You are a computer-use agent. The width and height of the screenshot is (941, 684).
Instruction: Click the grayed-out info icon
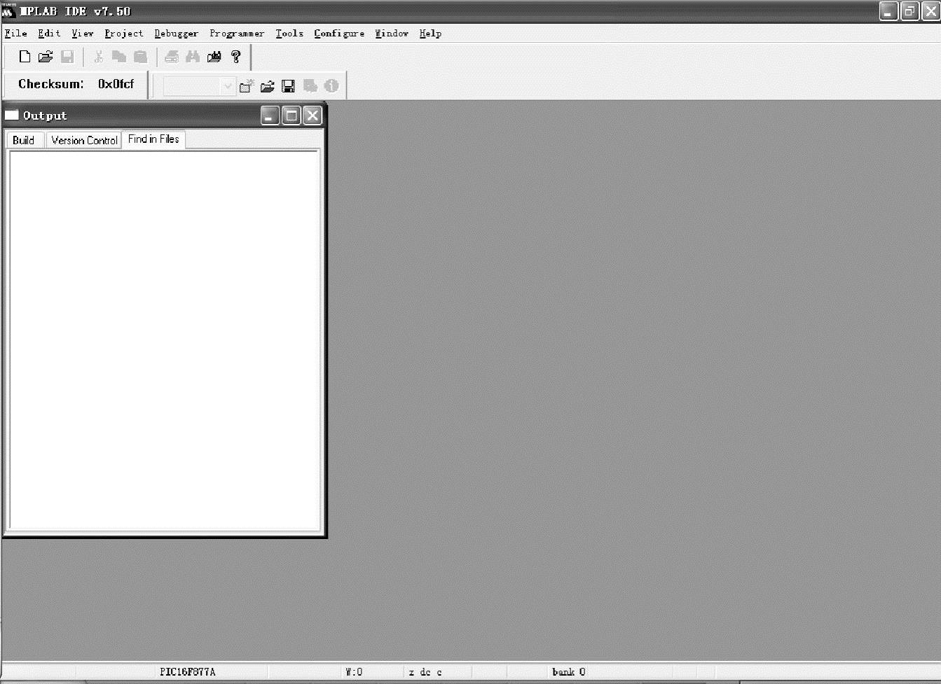point(331,86)
